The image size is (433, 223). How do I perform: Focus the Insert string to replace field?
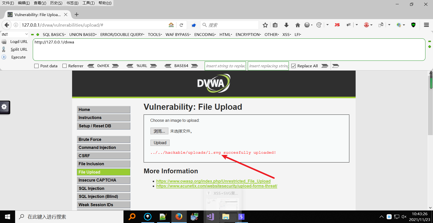225,66
